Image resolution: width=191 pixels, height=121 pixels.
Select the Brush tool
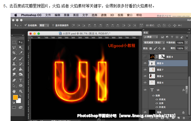coord(21,59)
